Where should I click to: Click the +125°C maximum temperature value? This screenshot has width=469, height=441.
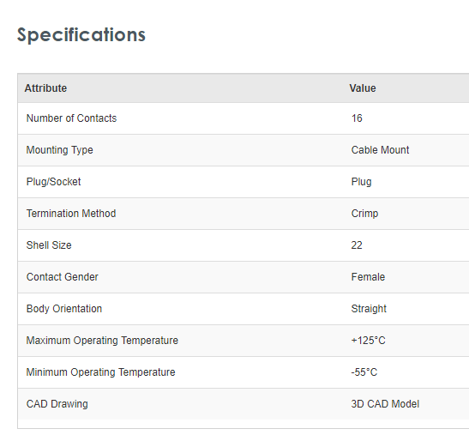pos(368,341)
